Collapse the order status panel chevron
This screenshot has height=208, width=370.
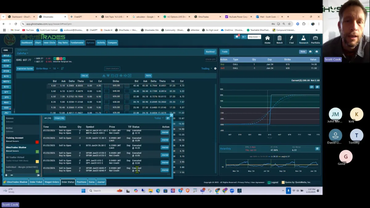point(171,115)
